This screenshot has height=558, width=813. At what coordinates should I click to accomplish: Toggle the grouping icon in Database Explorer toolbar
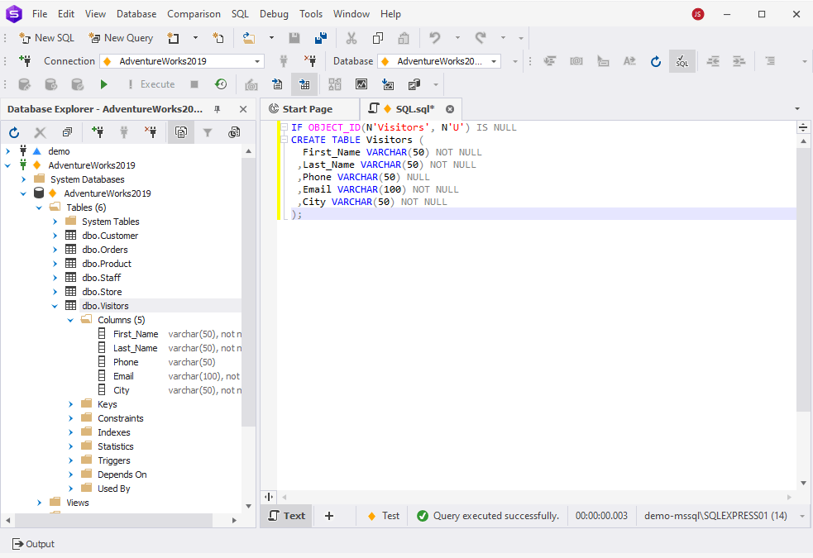(181, 132)
